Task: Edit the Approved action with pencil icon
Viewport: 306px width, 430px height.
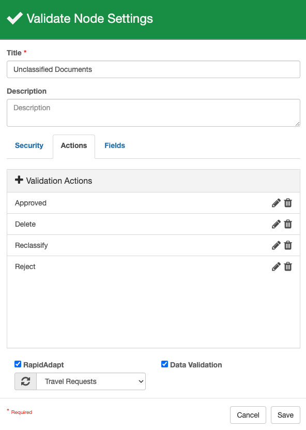Action: coord(276,203)
